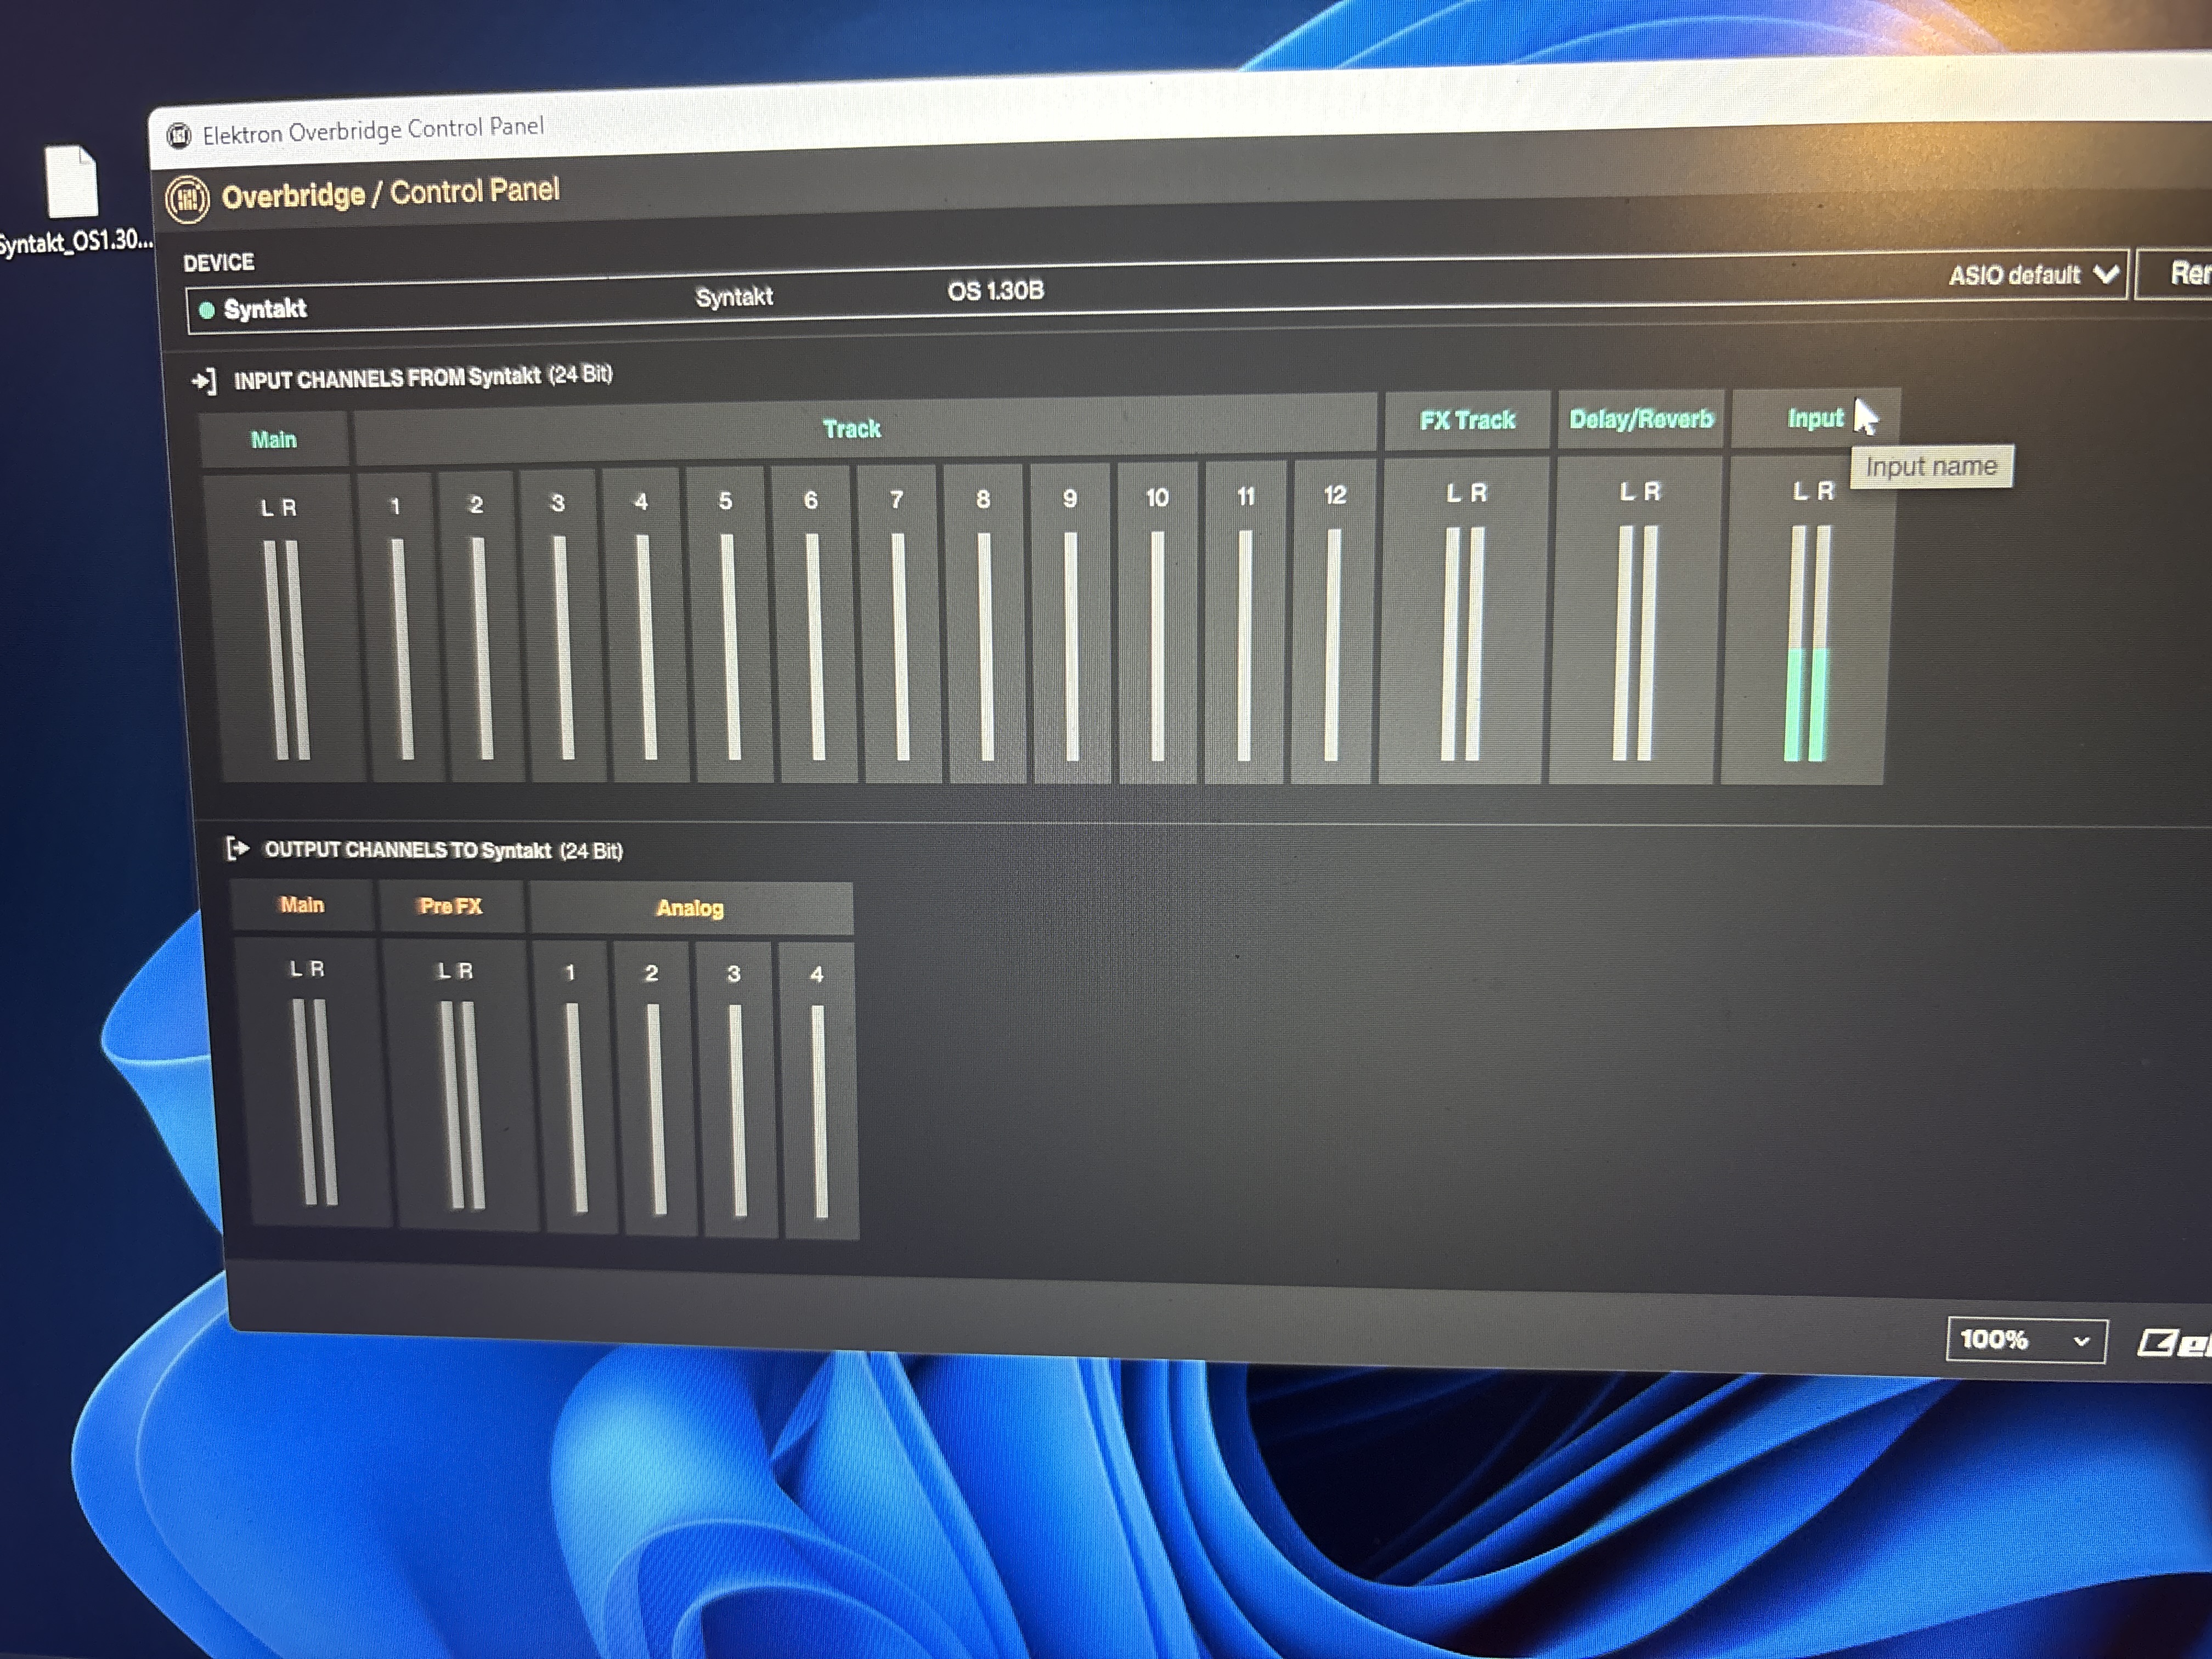Screen dimensions: 2212x1659
Task: Click the Pre FX output label
Action: (x=450, y=906)
